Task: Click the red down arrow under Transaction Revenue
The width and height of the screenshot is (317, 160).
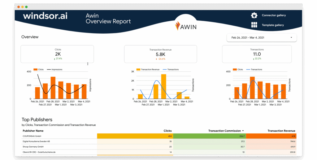Action: point(156,59)
